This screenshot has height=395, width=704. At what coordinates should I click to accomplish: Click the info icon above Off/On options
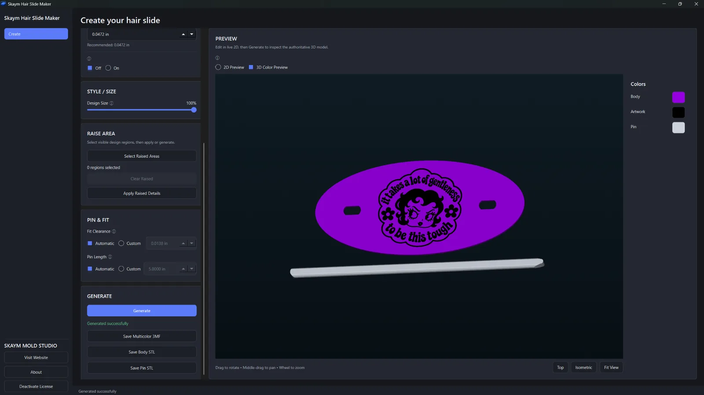(89, 59)
